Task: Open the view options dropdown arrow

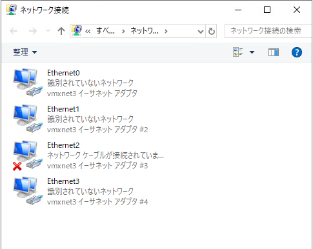Action: click(252, 52)
